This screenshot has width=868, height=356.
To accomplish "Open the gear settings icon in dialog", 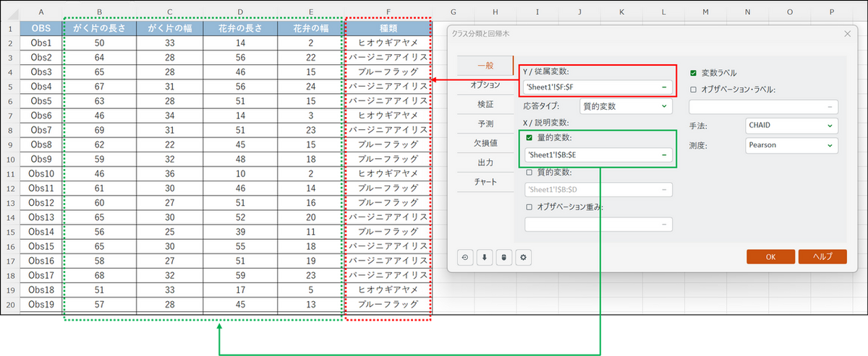I will (523, 256).
